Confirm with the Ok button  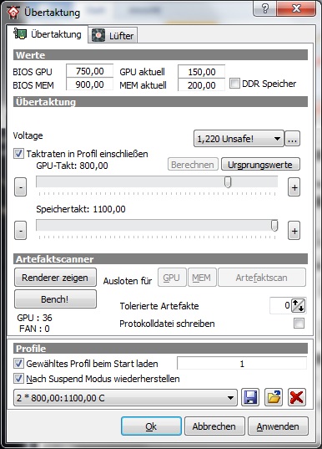(151, 426)
